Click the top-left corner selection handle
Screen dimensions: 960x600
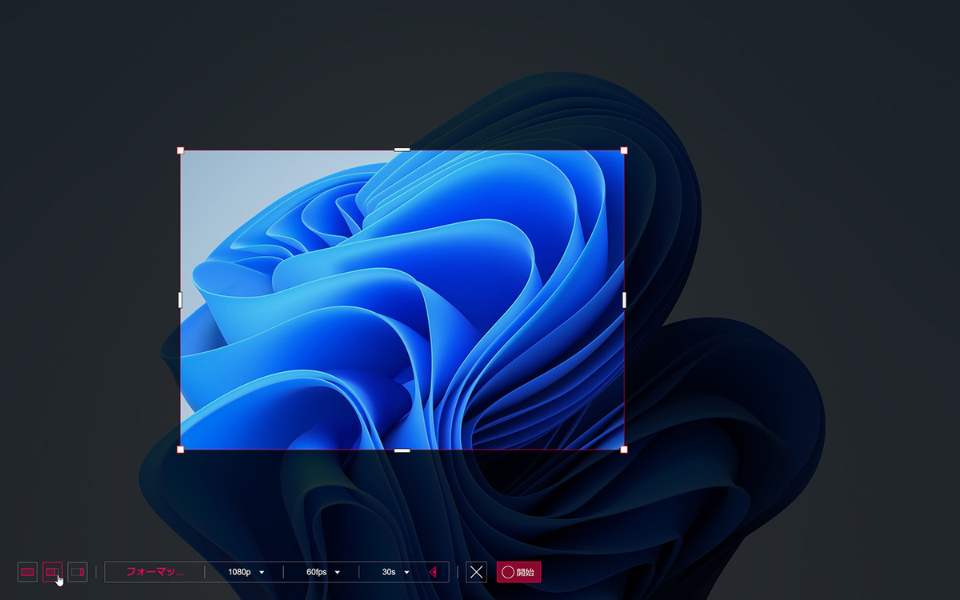(x=180, y=150)
